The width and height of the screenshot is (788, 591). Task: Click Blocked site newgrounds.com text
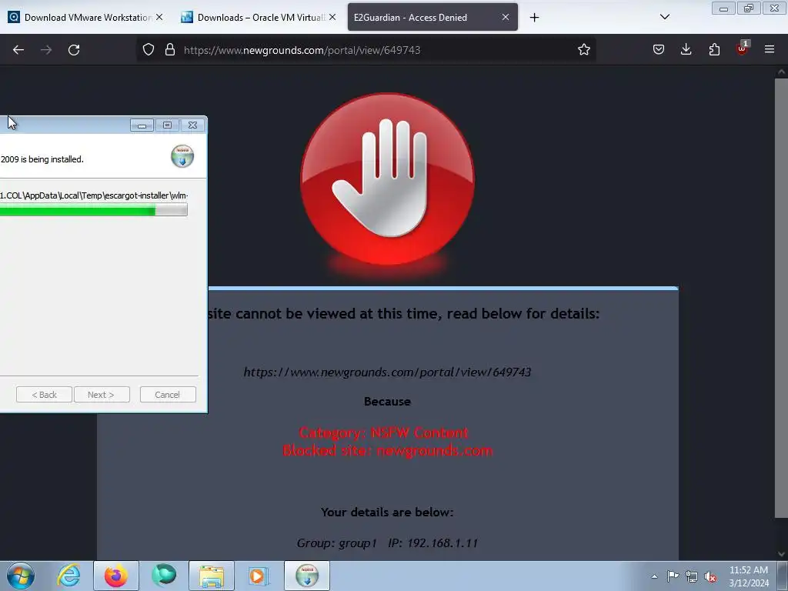(x=388, y=451)
